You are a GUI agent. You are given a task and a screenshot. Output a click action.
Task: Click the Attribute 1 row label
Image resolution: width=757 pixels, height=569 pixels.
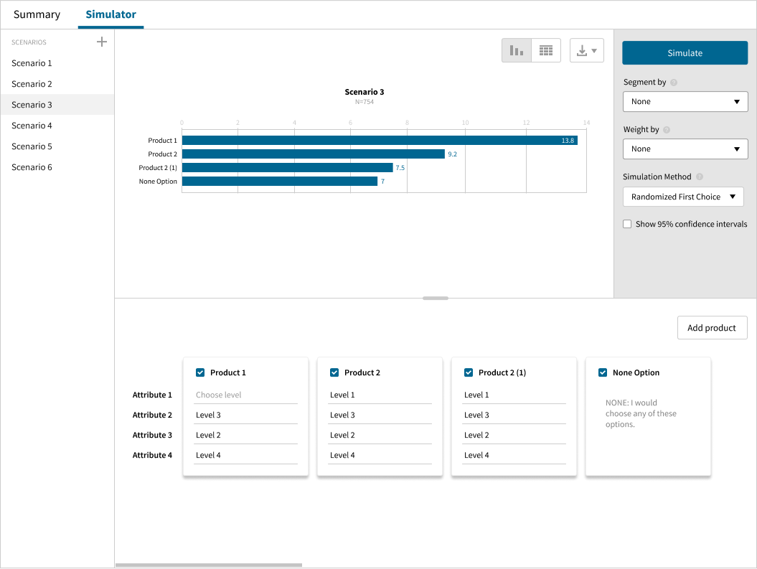[x=152, y=395]
